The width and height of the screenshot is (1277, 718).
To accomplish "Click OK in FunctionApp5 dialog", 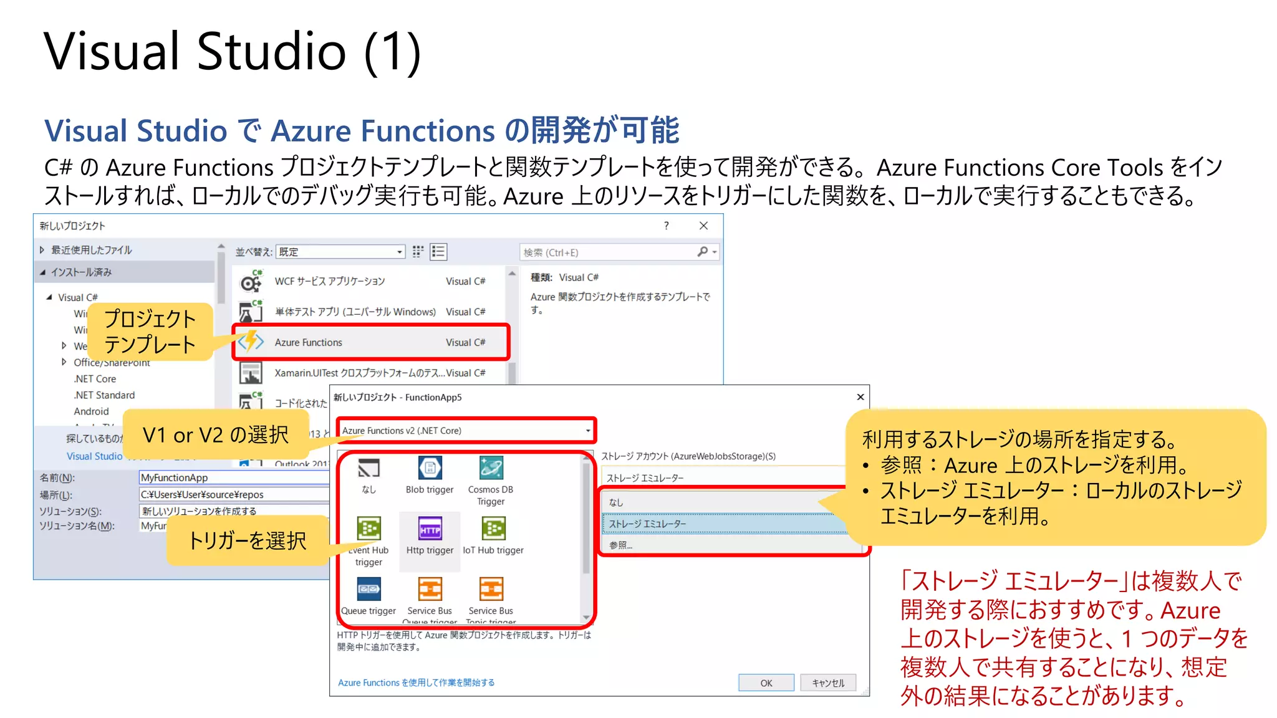I will coord(766,683).
